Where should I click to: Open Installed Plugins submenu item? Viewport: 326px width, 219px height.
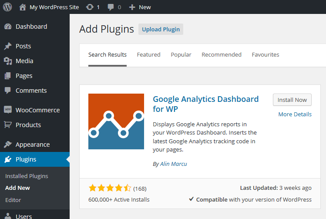click(27, 176)
